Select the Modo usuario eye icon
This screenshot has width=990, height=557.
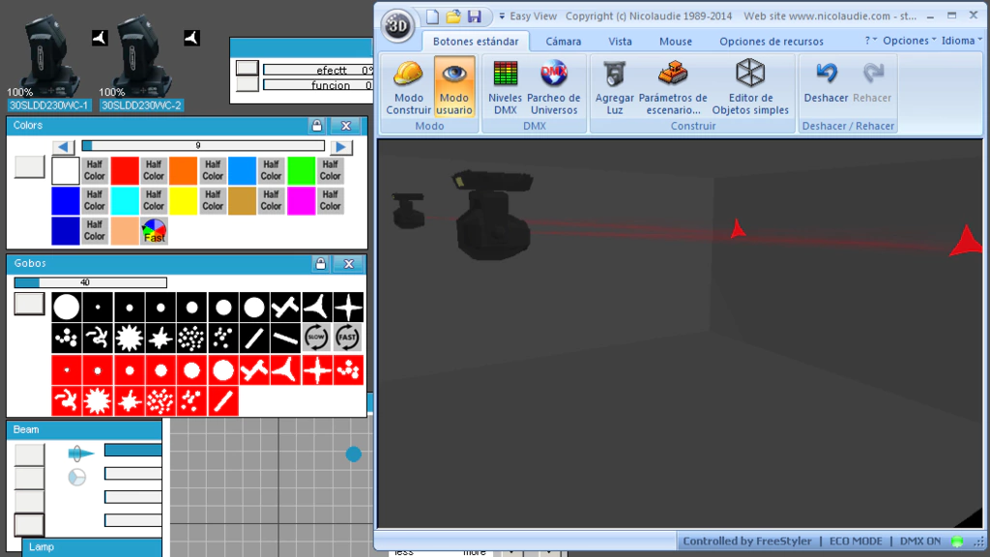tap(453, 86)
